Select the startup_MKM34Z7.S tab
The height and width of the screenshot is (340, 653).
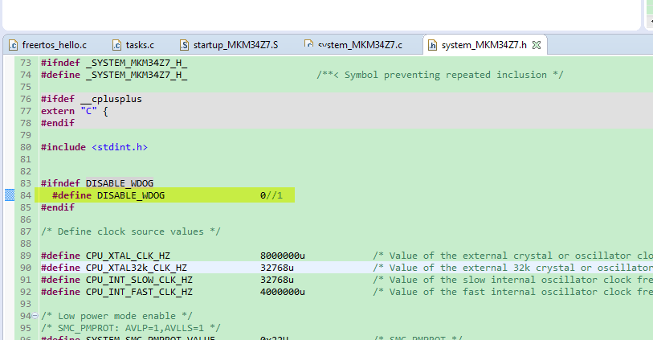click(235, 45)
